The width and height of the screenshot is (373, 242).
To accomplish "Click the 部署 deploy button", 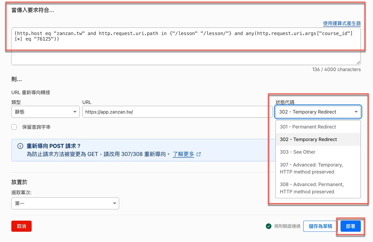I will (x=351, y=226).
